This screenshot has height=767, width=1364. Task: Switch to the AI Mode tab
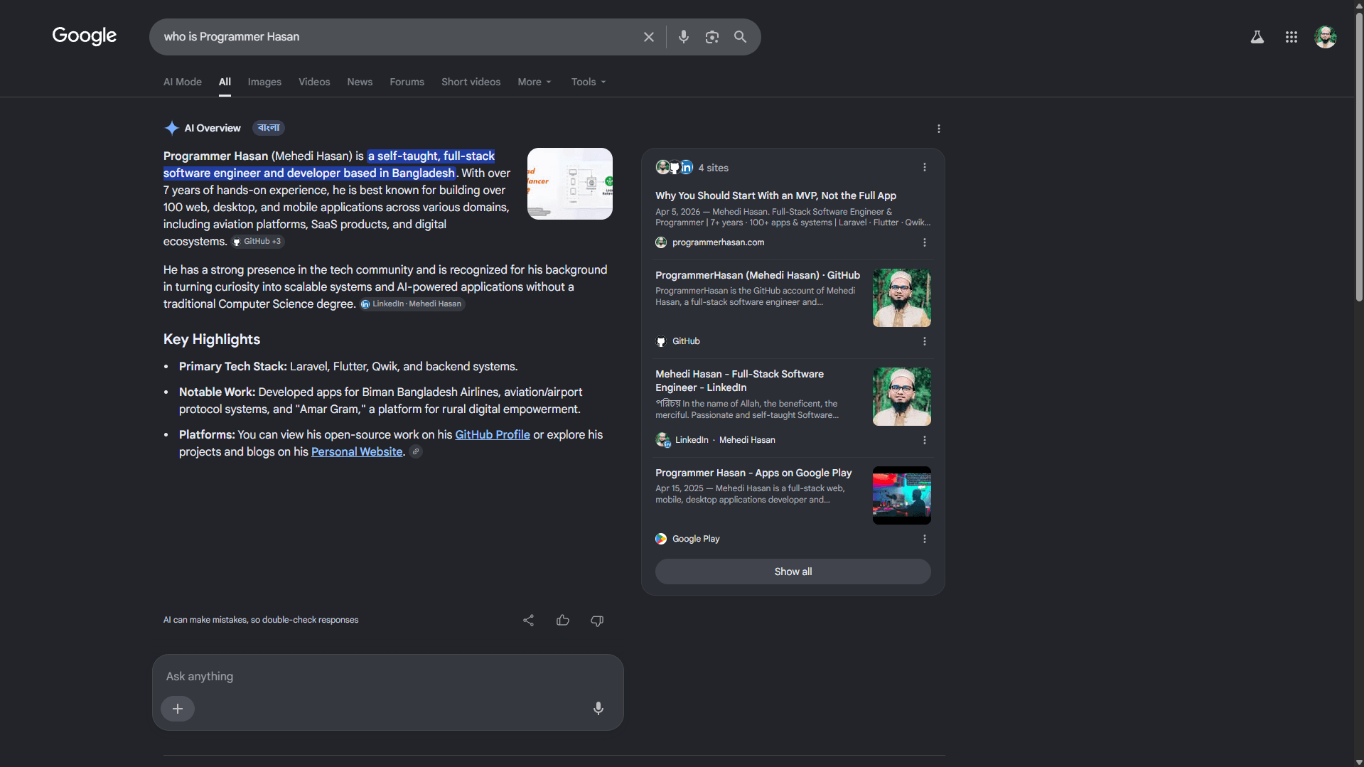[x=183, y=82]
